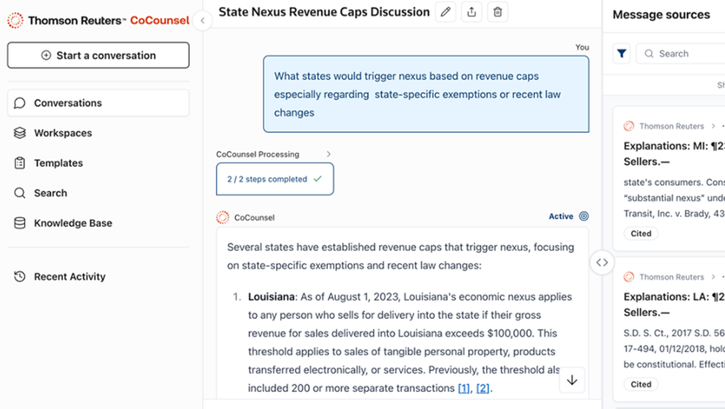725x409 pixels.
Task: Open citation link [2]
Action: [483, 388]
